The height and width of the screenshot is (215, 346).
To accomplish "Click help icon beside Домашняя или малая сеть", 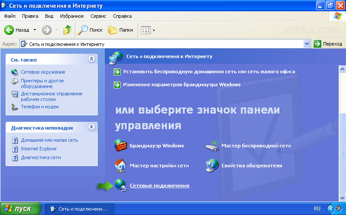I will pyautogui.click(x=15, y=140).
